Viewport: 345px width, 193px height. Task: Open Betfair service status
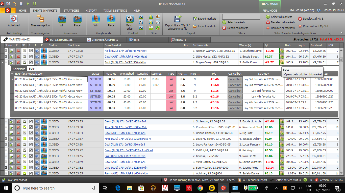point(286,180)
